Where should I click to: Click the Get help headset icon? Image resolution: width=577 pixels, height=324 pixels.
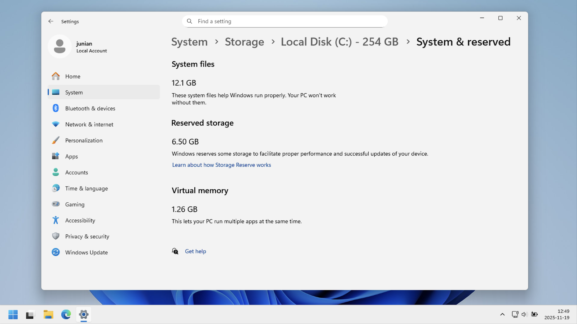point(175,251)
